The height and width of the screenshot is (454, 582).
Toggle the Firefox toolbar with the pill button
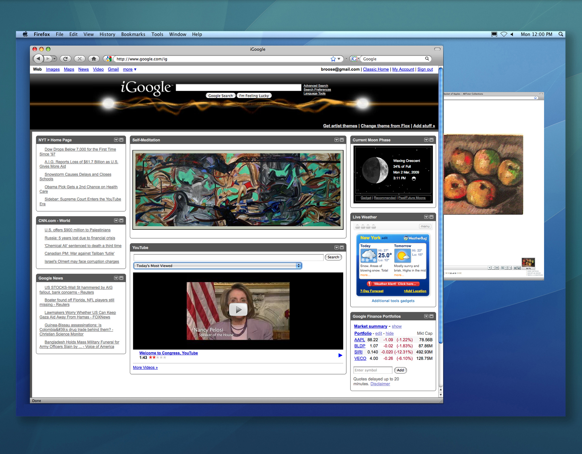click(x=437, y=49)
